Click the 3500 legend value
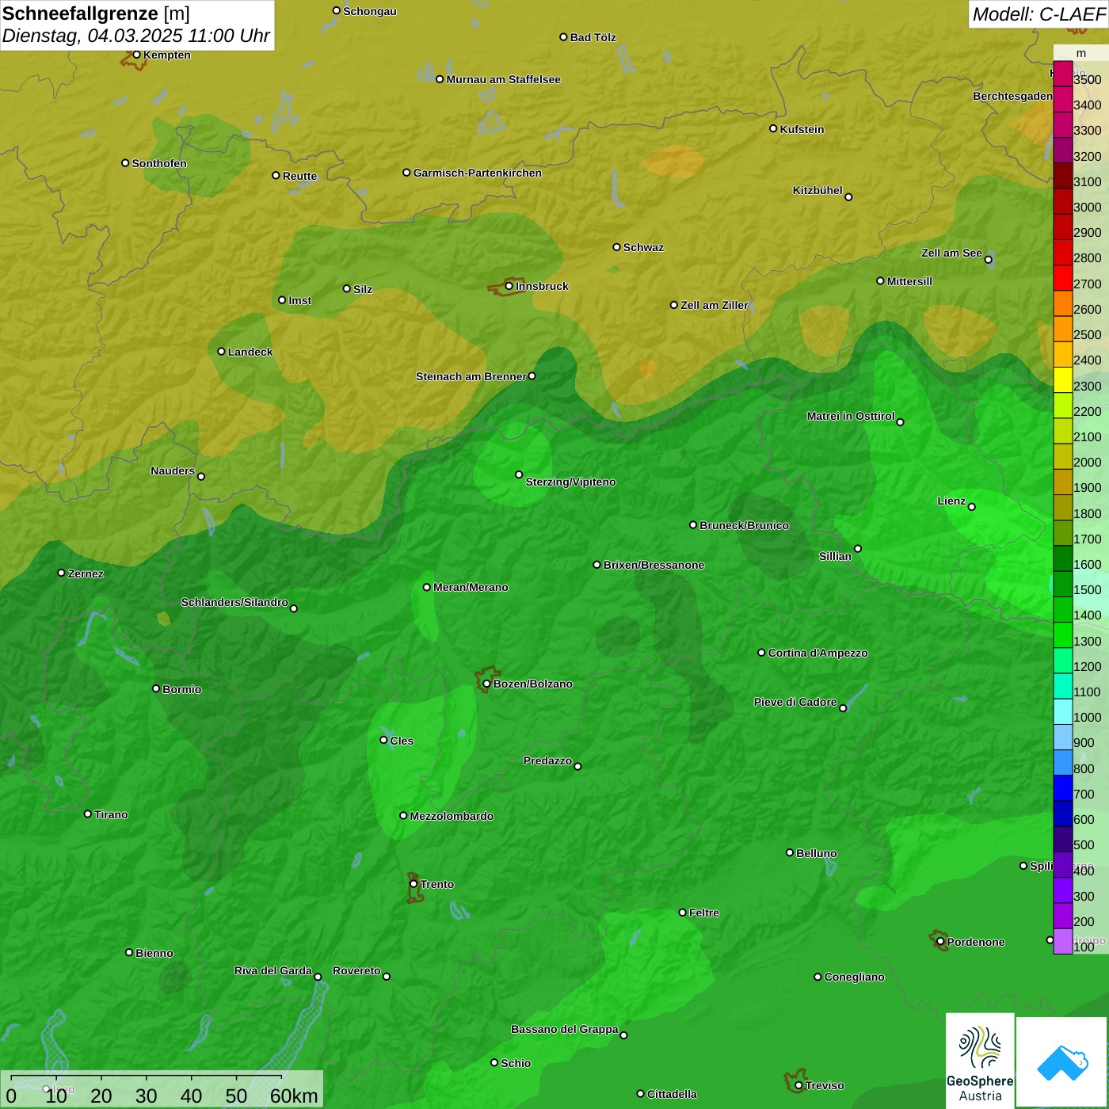Screen dimensions: 1109x1109 point(1087,79)
